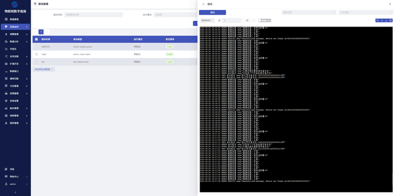Click the 权限管理 lock icon
The image size is (395, 196).
pyautogui.click(x=6, y=94)
